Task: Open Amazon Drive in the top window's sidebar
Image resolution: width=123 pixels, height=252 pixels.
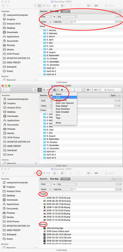Action: coord(14,24)
